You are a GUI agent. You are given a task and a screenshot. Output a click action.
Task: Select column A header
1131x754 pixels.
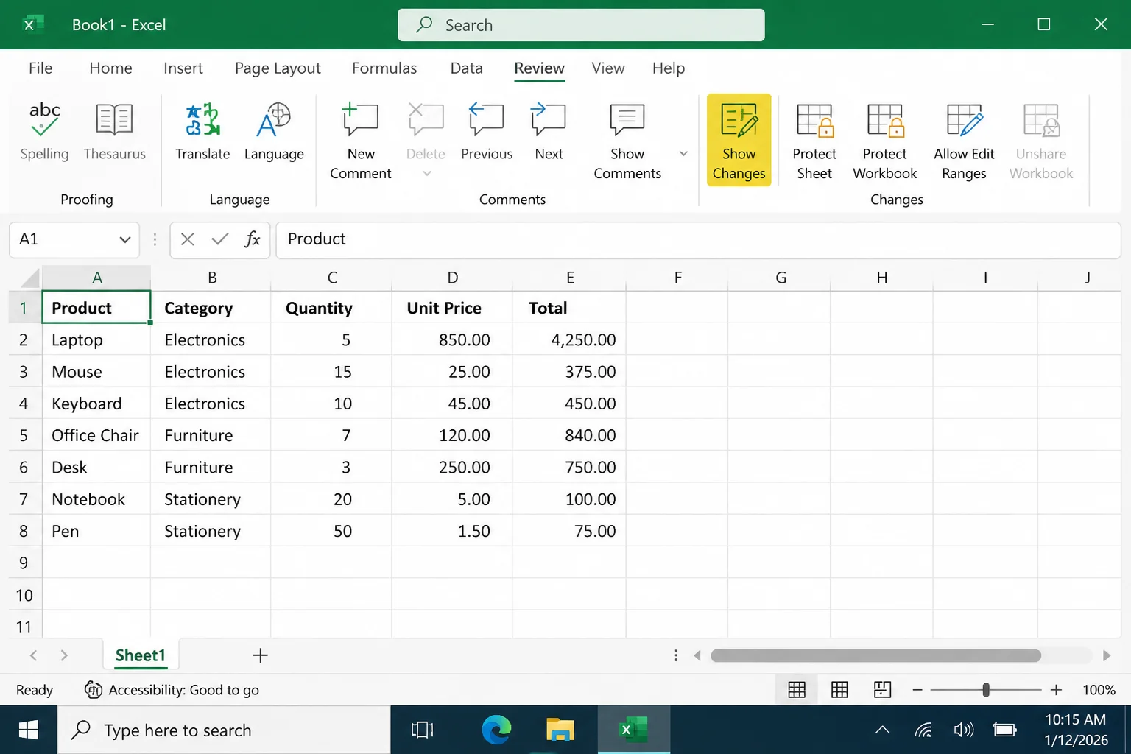click(x=96, y=278)
